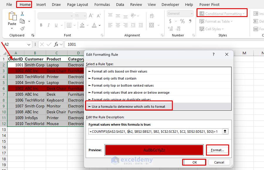Toggle Bold formatting
The width and height of the screenshot is (264, 170).
point(41,25)
